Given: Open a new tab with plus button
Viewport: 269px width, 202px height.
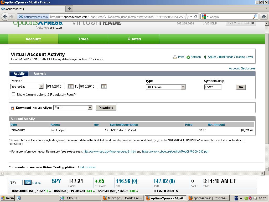Looking at the screenshot, I should click(x=69, y=9).
